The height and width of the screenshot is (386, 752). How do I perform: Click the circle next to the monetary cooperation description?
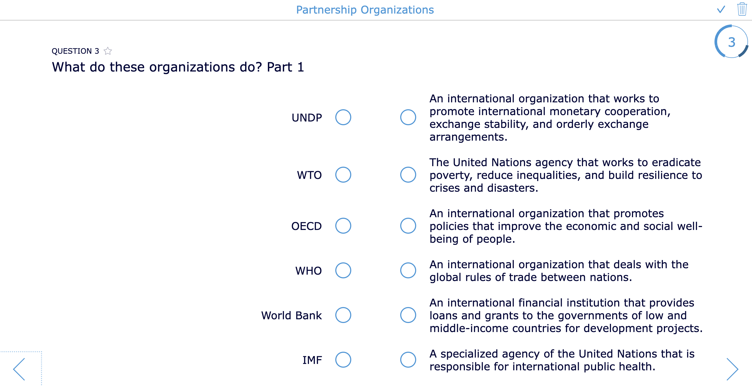(x=408, y=117)
